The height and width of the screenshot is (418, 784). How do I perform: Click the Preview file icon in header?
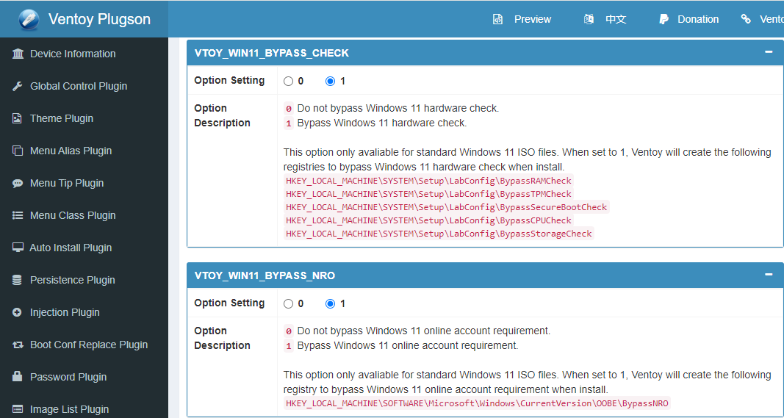(497, 20)
